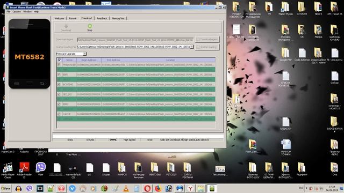344x193 pixels.
Task: Open the File menu
Action: click(x=9, y=12)
